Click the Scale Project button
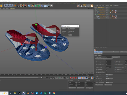 click(x=104, y=59)
